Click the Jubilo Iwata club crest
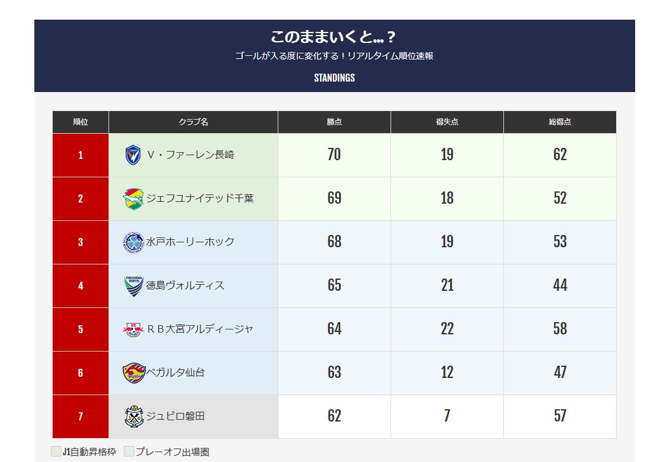This screenshot has height=462, width=648. pyautogui.click(x=133, y=416)
